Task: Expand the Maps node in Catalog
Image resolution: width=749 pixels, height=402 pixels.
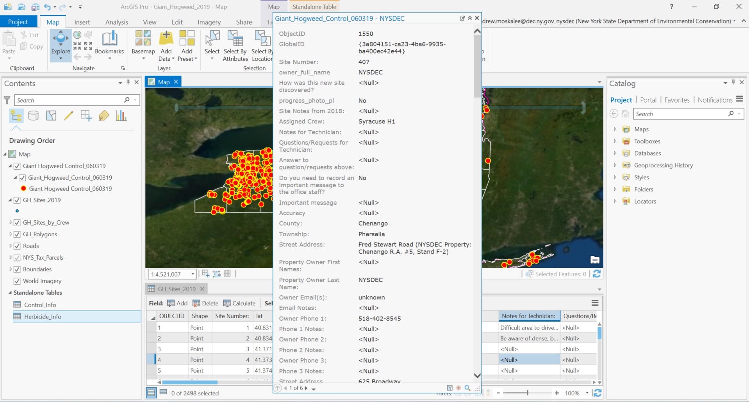Action: pyautogui.click(x=615, y=129)
